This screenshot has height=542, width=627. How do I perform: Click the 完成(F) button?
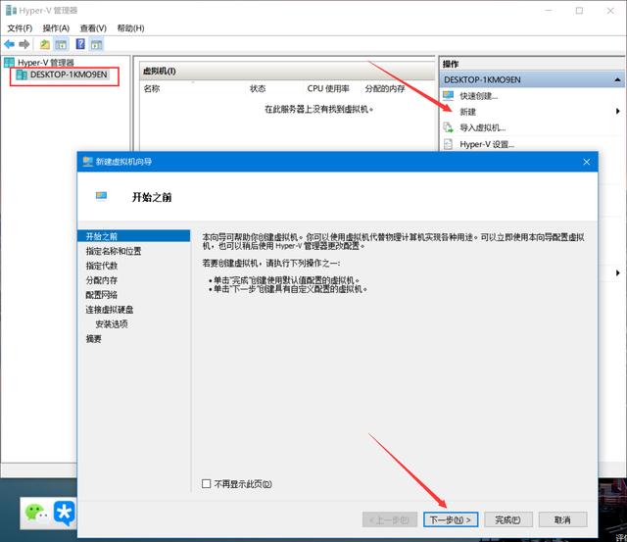click(x=507, y=519)
